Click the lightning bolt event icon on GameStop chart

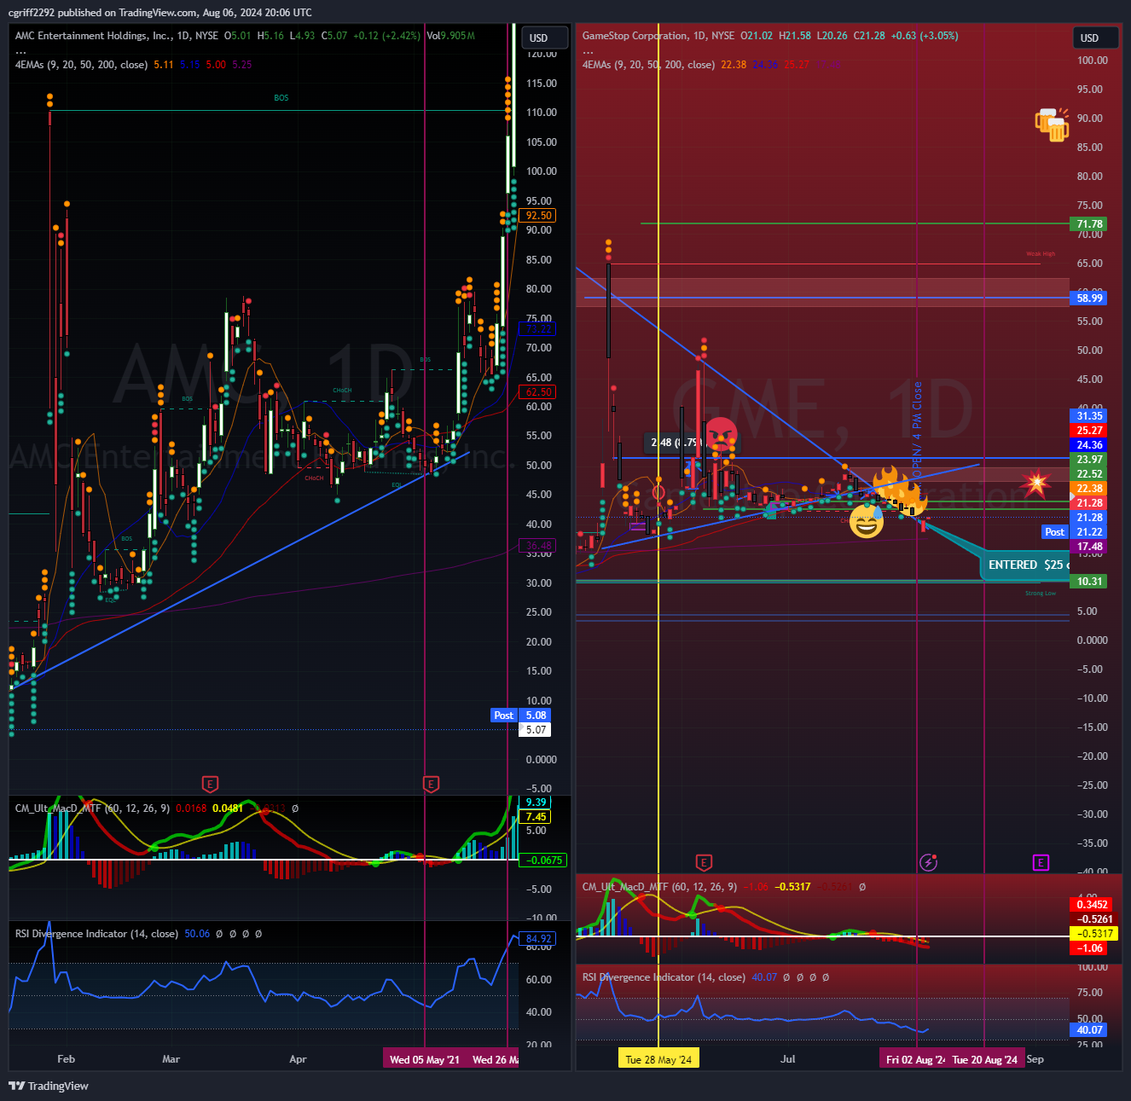[929, 862]
